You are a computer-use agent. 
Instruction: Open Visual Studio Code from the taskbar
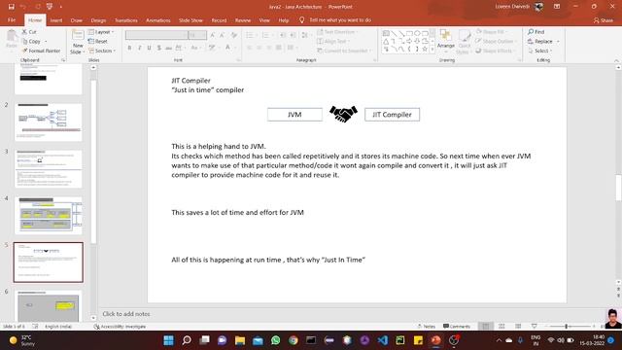click(x=382, y=340)
